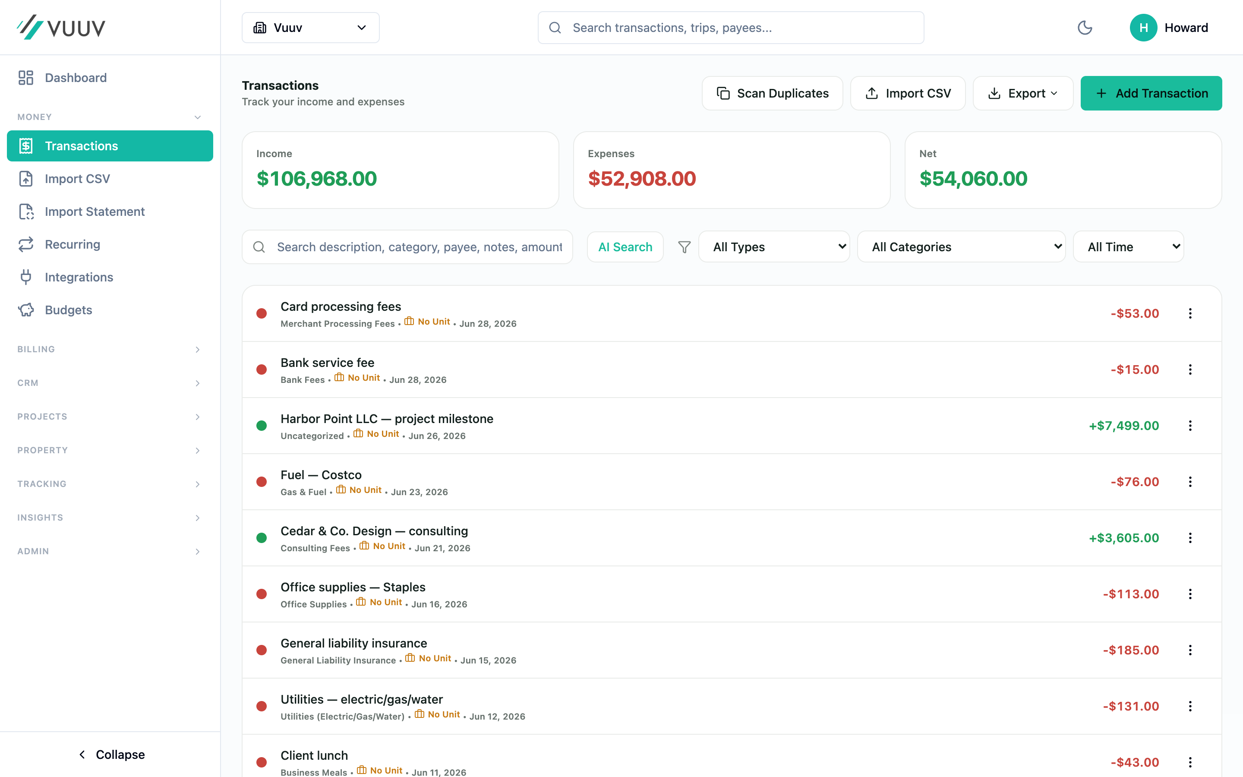This screenshot has height=777, width=1243.
Task: Open the All Types dropdown
Action: (773, 247)
